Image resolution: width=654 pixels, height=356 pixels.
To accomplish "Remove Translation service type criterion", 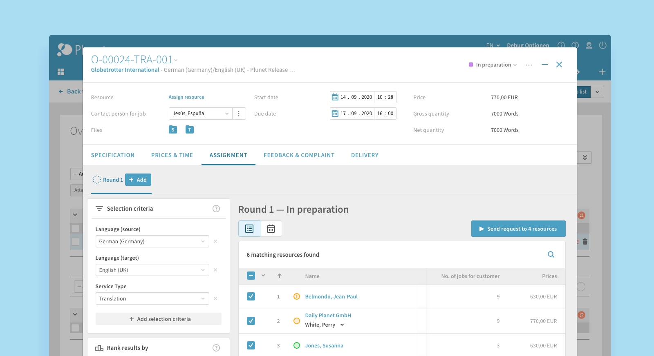I will [215, 298].
